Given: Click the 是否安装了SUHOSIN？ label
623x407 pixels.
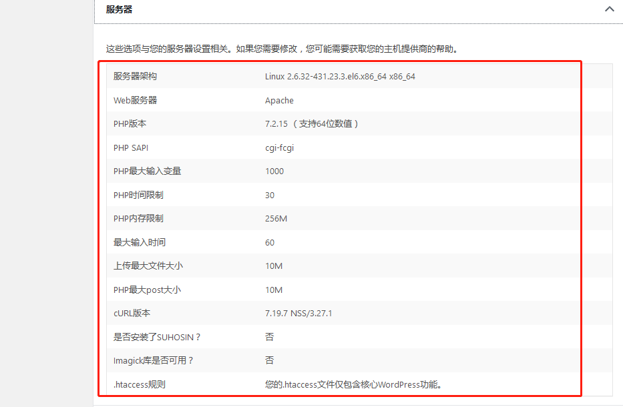Looking at the screenshot, I should tap(157, 337).
